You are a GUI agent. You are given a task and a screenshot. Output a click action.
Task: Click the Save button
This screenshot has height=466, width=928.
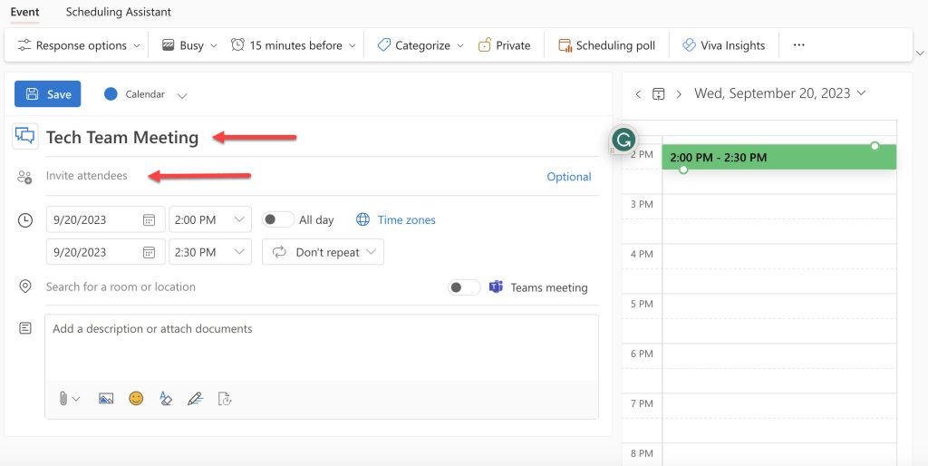(x=48, y=94)
